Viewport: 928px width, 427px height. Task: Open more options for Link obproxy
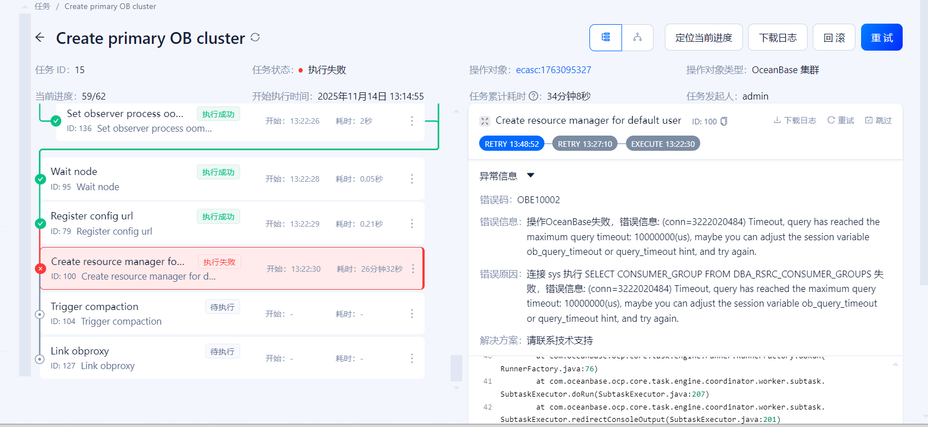412,358
